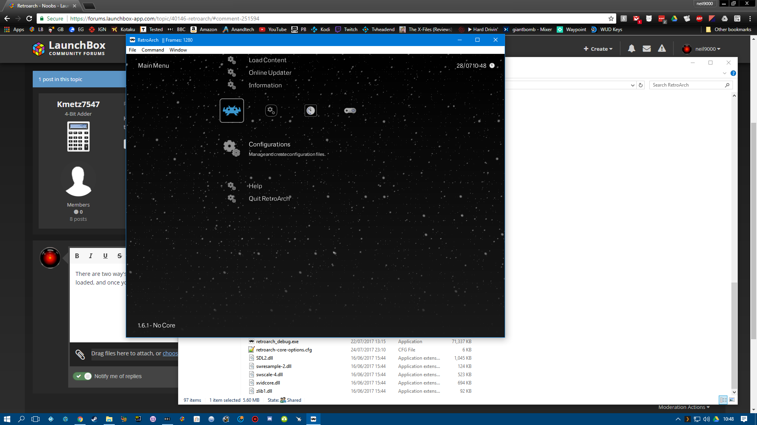Apply strikethrough formatting in the reply editor

119,256
